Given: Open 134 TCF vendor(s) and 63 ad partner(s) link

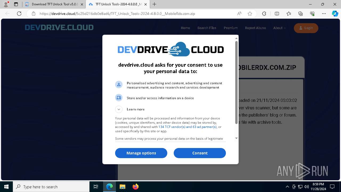Looking at the screenshot, I should [188, 127].
